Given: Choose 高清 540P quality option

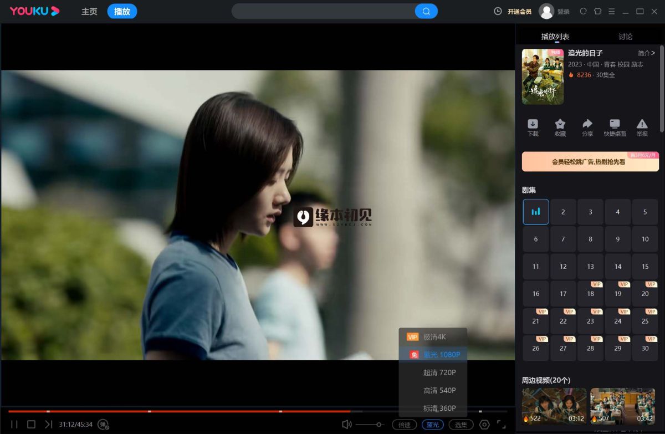Looking at the screenshot, I should (x=433, y=390).
